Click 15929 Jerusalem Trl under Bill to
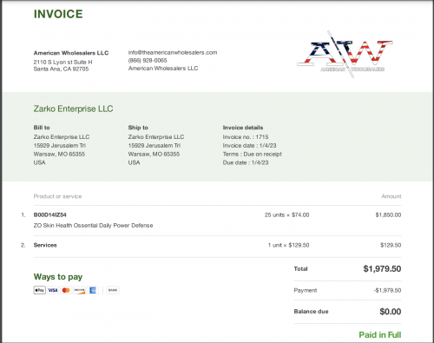The width and height of the screenshot is (434, 343). click(60, 145)
